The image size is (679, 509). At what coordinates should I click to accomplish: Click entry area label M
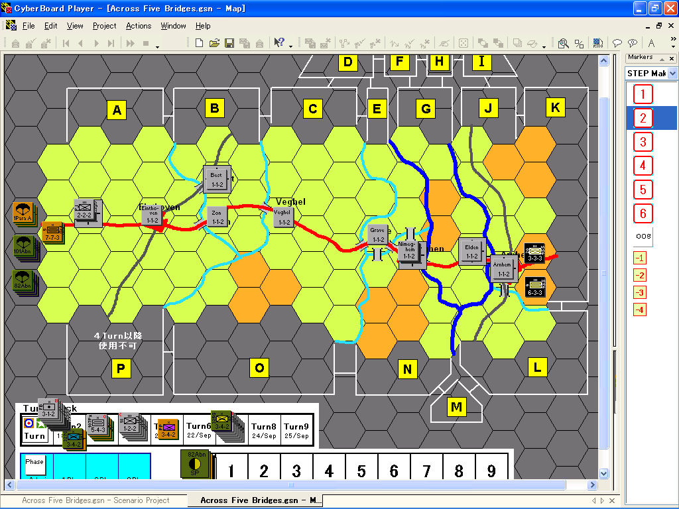[x=456, y=407]
